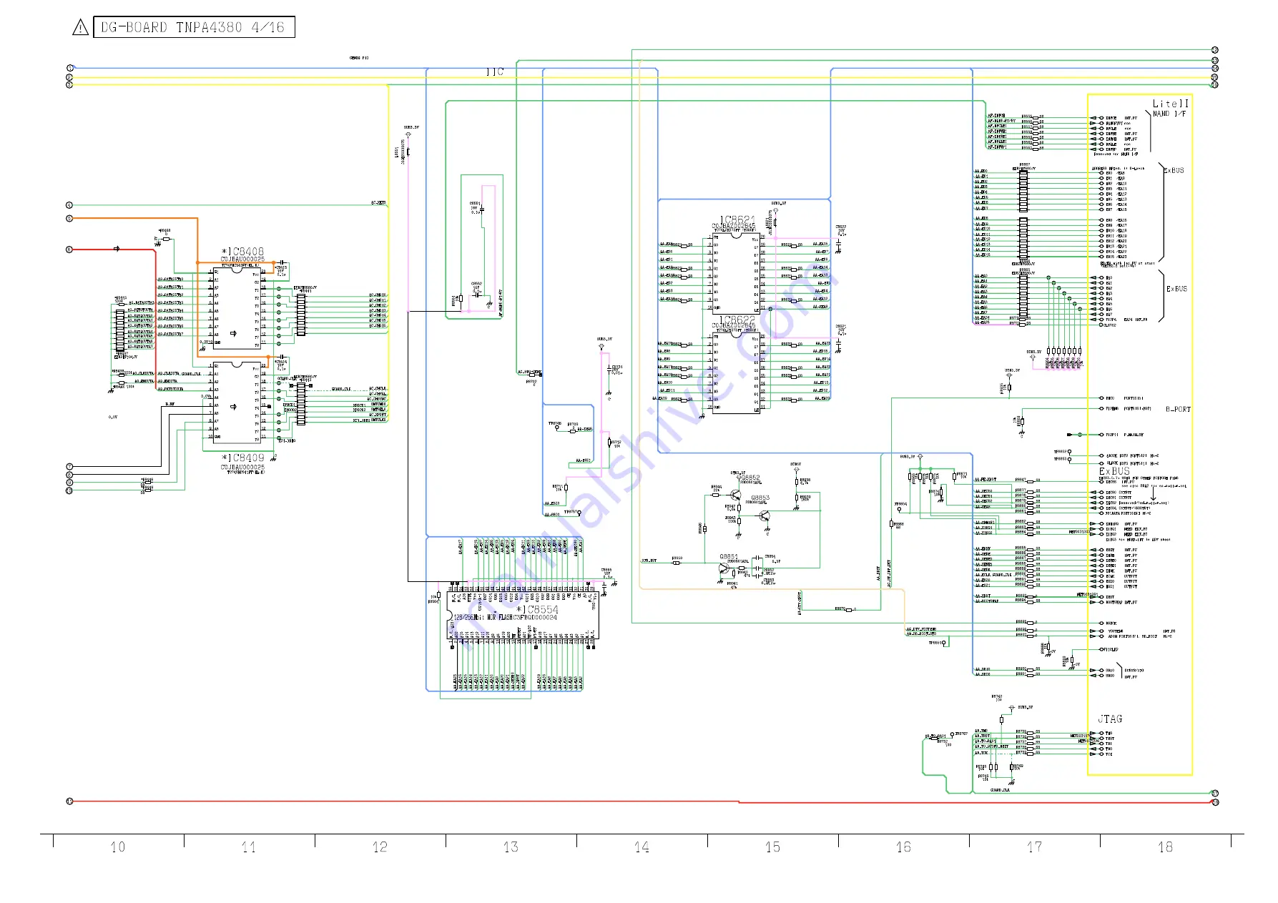The height and width of the screenshot is (903, 1278).
Task: Click the Q8853 transistor symbol
Action: [x=765, y=516]
